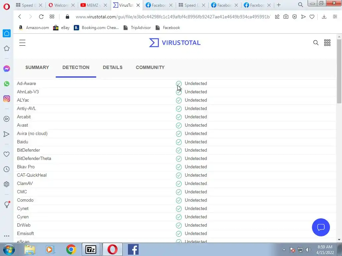The image size is (342, 256).
Task: Open Facebook app in the taskbar
Action: coord(133,249)
